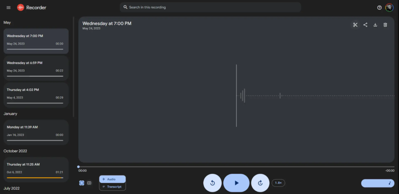Click the -00:30 remaining time label
399x194 pixels.
390,171
